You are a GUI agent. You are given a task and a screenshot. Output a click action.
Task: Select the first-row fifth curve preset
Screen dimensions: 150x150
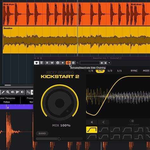(x=139, y=130)
